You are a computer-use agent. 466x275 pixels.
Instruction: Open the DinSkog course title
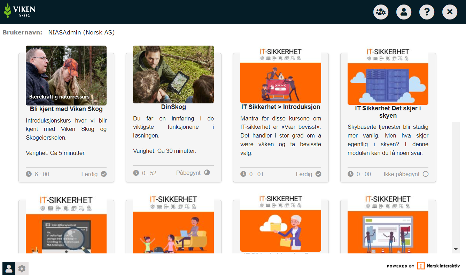coord(173,107)
